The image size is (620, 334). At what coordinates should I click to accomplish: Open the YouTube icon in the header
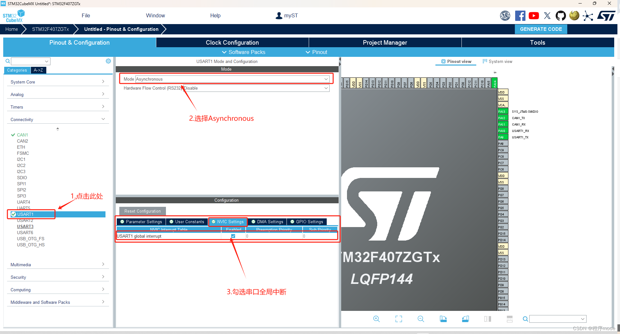[534, 16]
